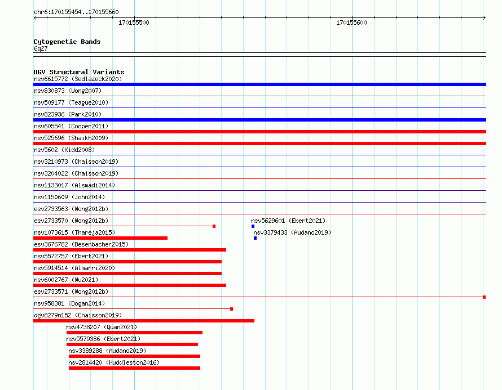Click the small blue square under nsv3379433
The width and height of the screenshot is (502, 390).
tap(255, 238)
